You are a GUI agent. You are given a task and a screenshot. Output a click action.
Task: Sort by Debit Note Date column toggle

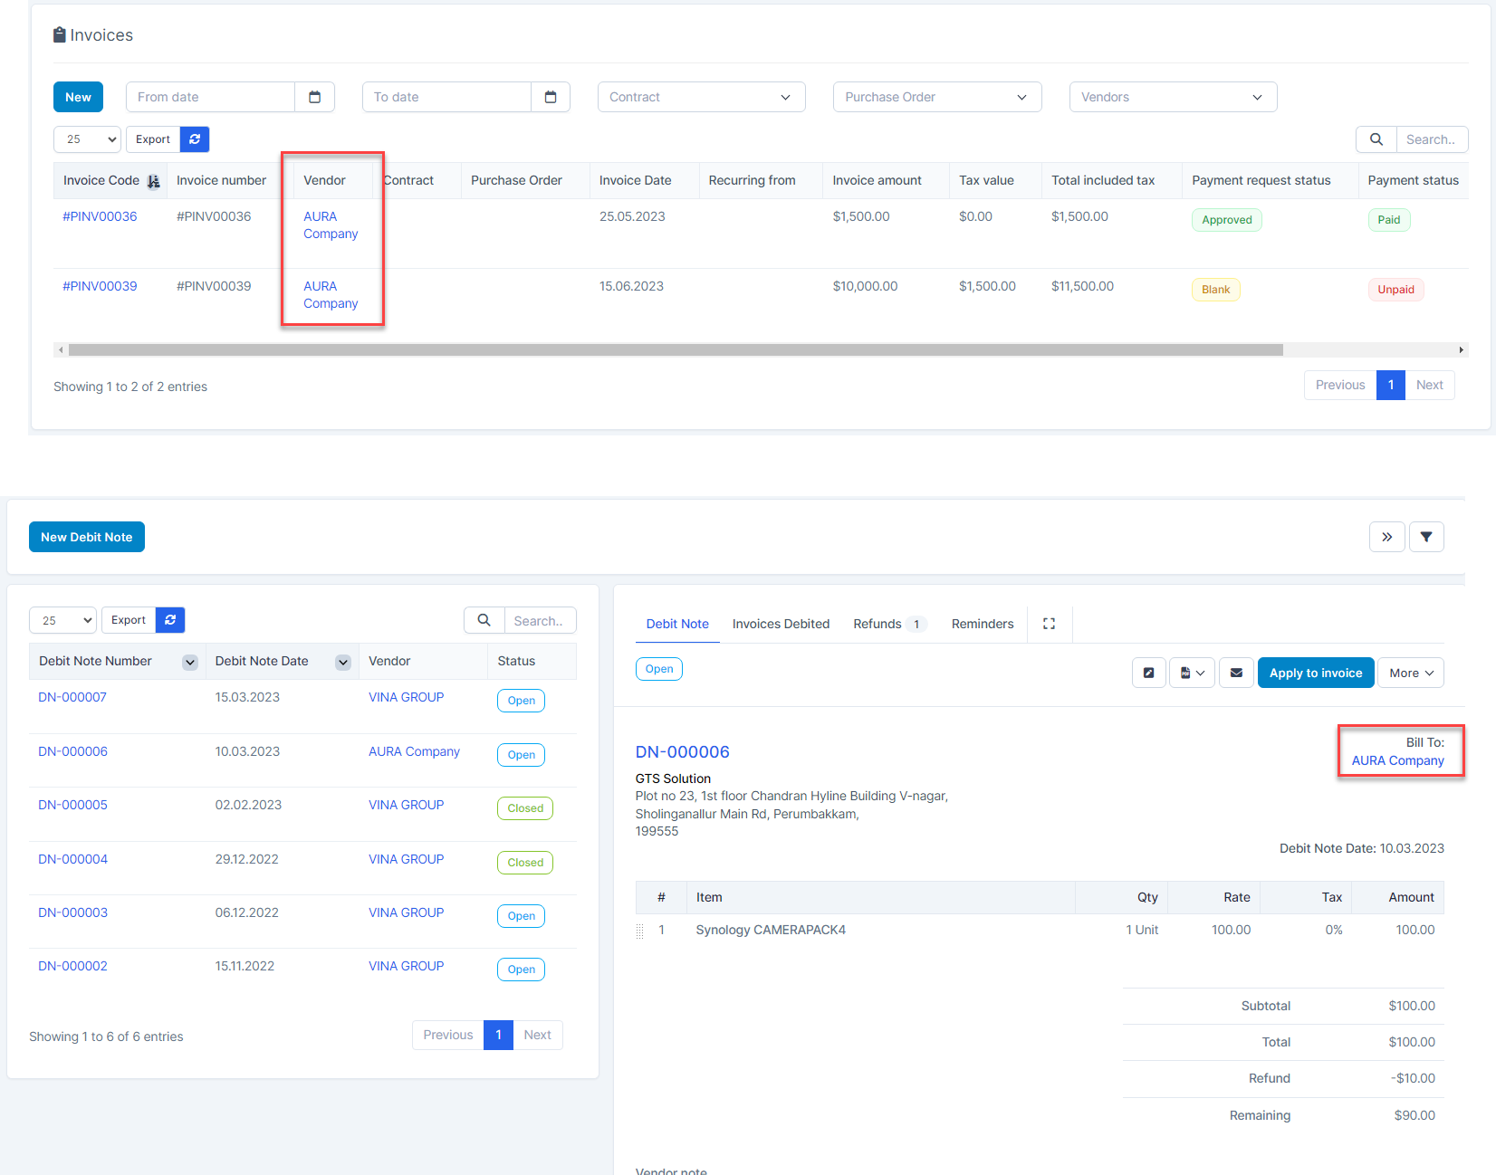tap(343, 662)
